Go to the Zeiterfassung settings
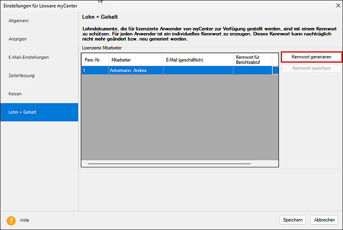 (x=22, y=75)
